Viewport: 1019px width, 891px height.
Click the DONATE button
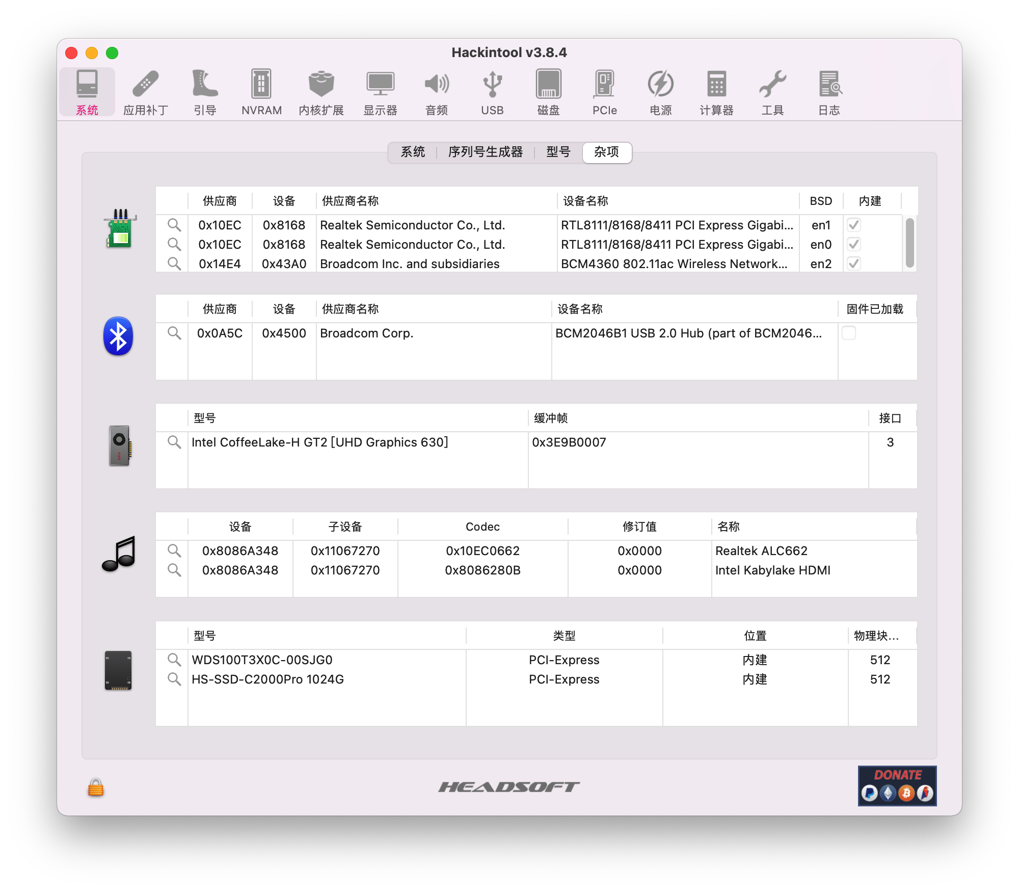(897, 785)
